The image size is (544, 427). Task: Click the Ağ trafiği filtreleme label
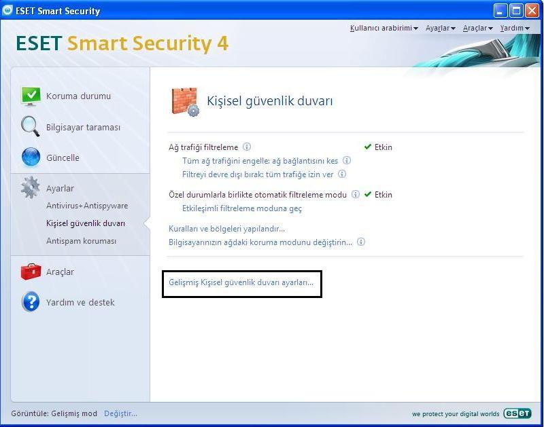[x=203, y=147]
